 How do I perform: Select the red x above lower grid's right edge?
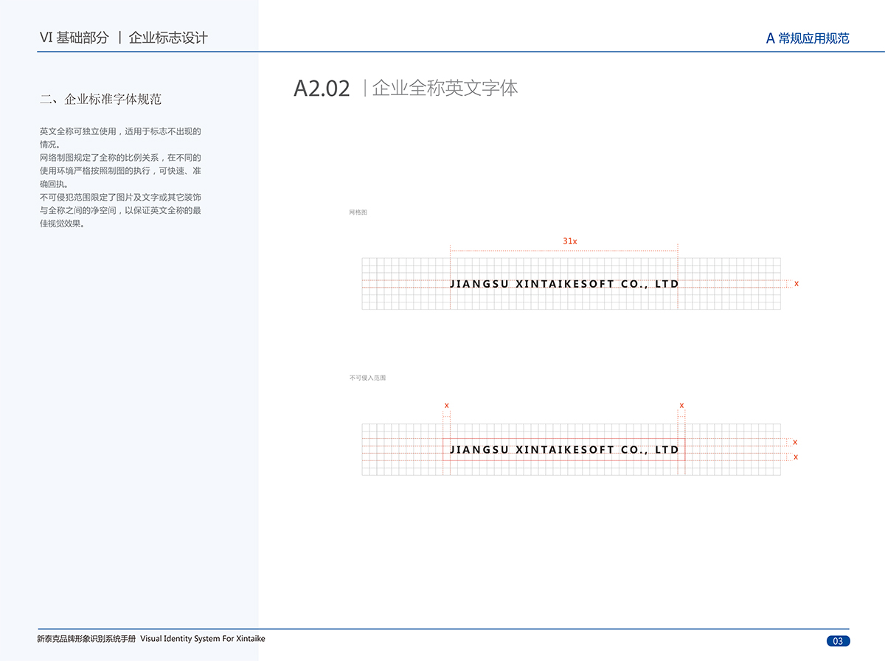pyautogui.click(x=681, y=406)
